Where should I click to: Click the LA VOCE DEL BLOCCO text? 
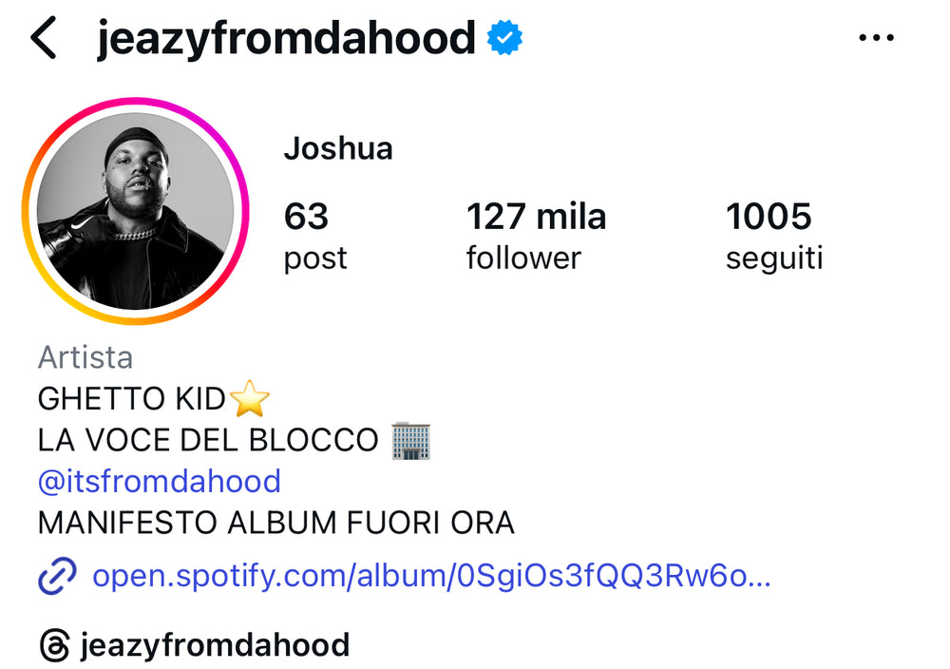(208, 440)
